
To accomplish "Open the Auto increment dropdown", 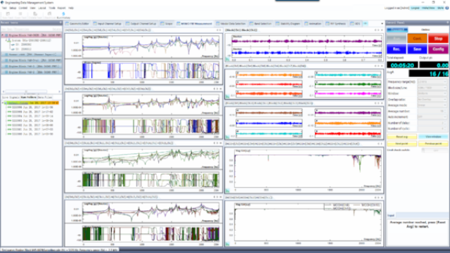I will pyautogui.click(x=432, y=117).
